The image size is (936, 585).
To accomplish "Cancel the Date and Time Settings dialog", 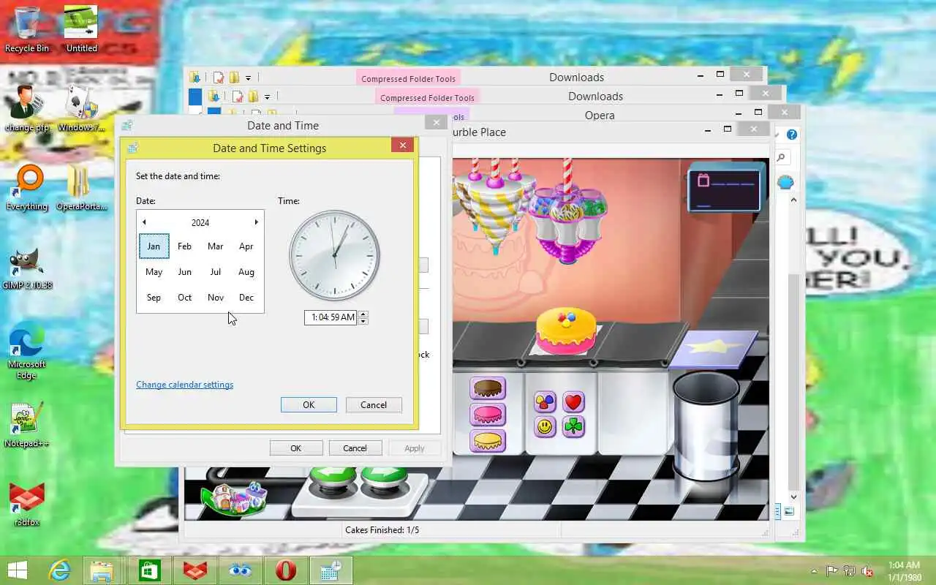I will 374,405.
